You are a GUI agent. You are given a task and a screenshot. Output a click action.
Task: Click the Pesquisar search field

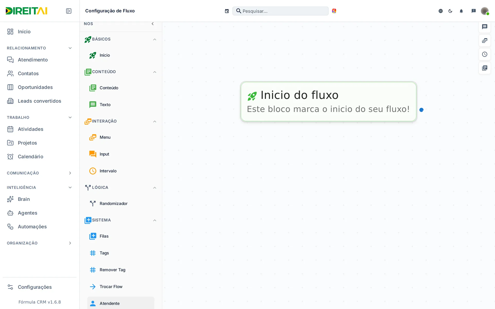[x=280, y=11]
